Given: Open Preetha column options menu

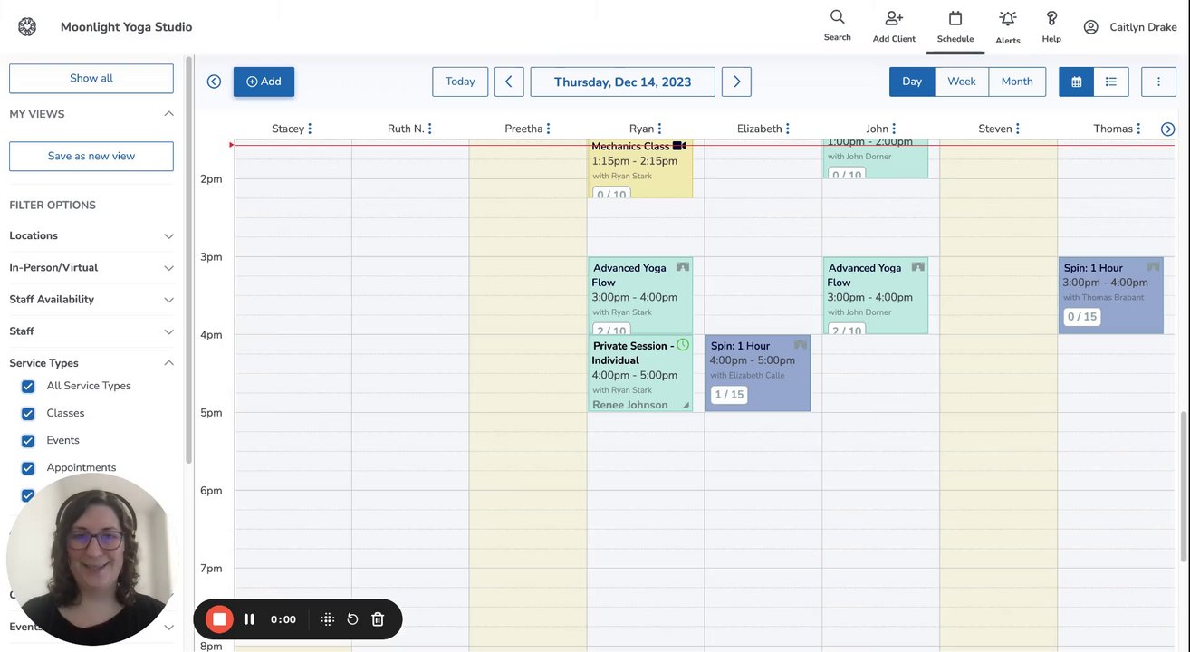Looking at the screenshot, I should 549,129.
